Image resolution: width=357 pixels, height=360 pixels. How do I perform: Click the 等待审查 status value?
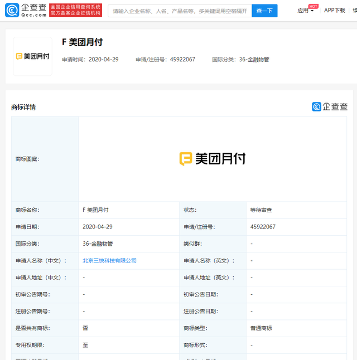coord(261,210)
